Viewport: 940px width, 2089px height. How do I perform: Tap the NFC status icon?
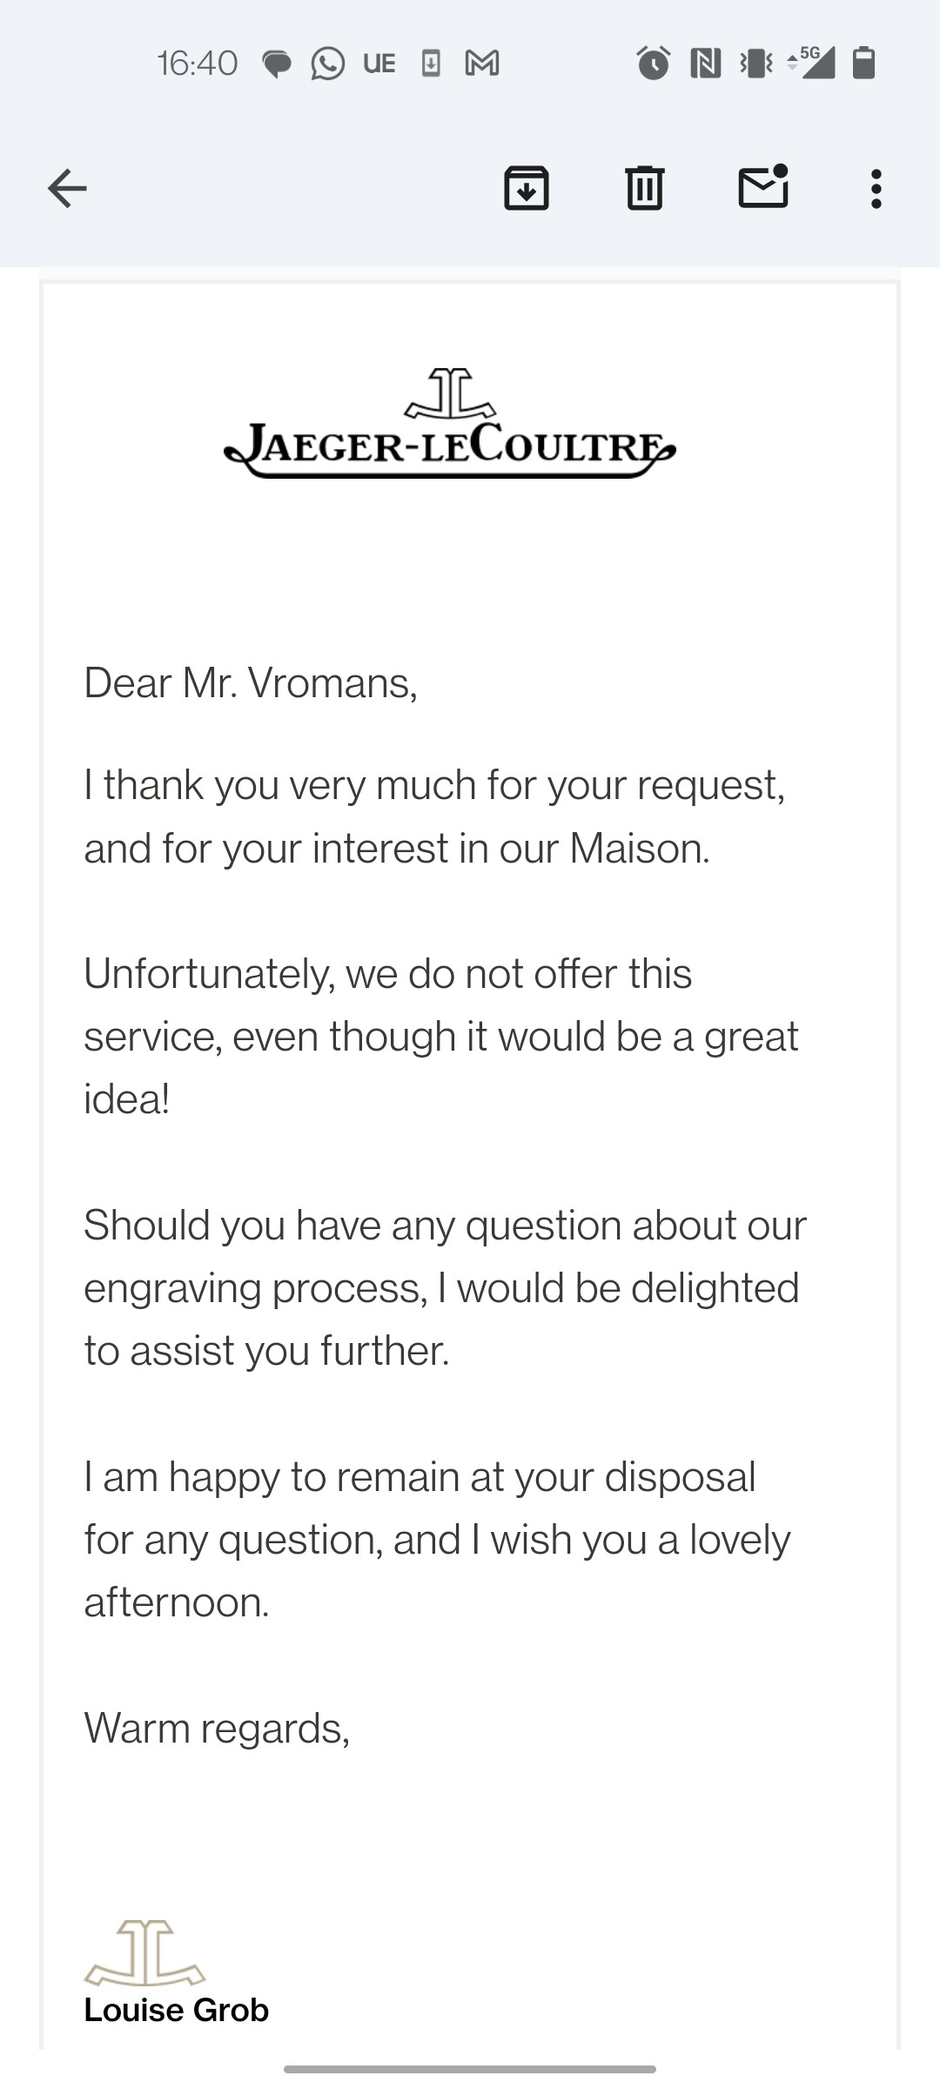pyautogui.click(x=705, y=63)
